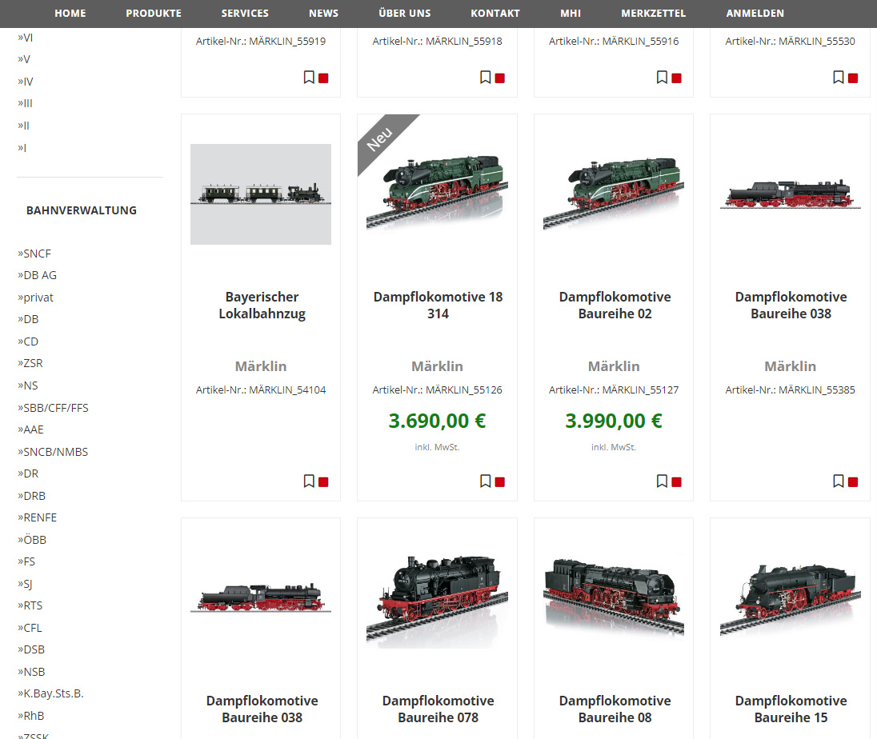Open the Bayerischer Lokalbahnzug train thumbnail
877x739 pixels.
(x=261, y=194)
